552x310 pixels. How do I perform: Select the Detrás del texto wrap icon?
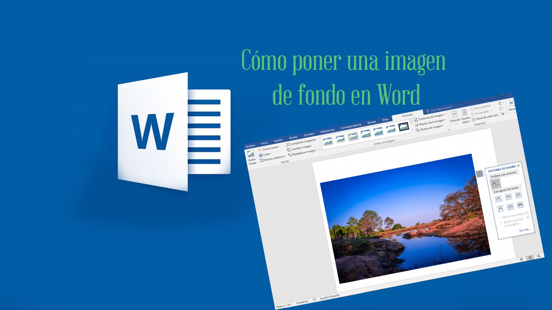pos(510,207)
